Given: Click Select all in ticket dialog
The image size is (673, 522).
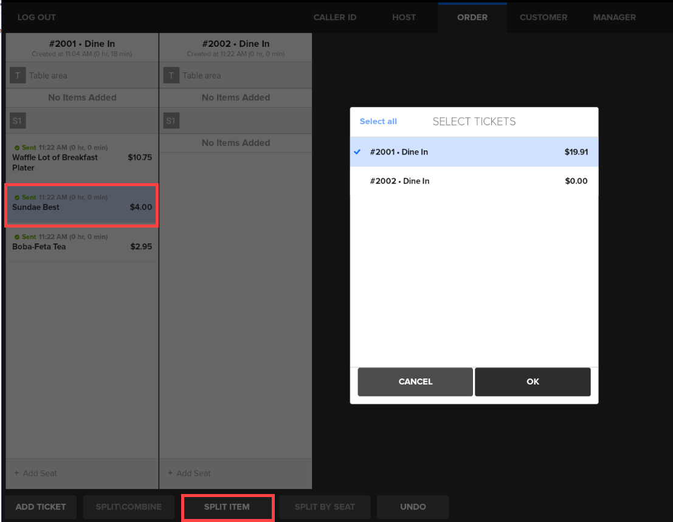Looking at the screenshot, I should tap(378, 122).
